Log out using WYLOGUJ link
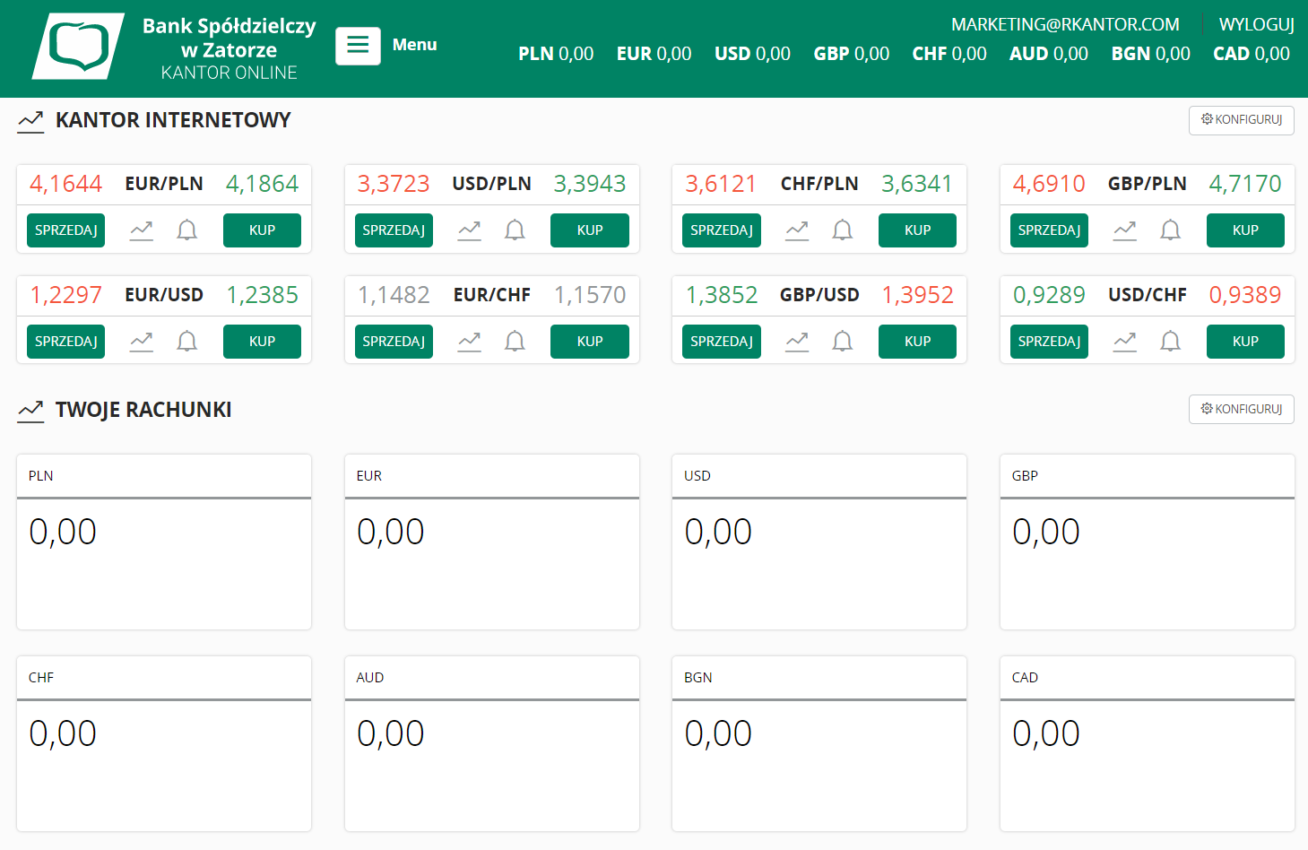 click(1256, 24)
